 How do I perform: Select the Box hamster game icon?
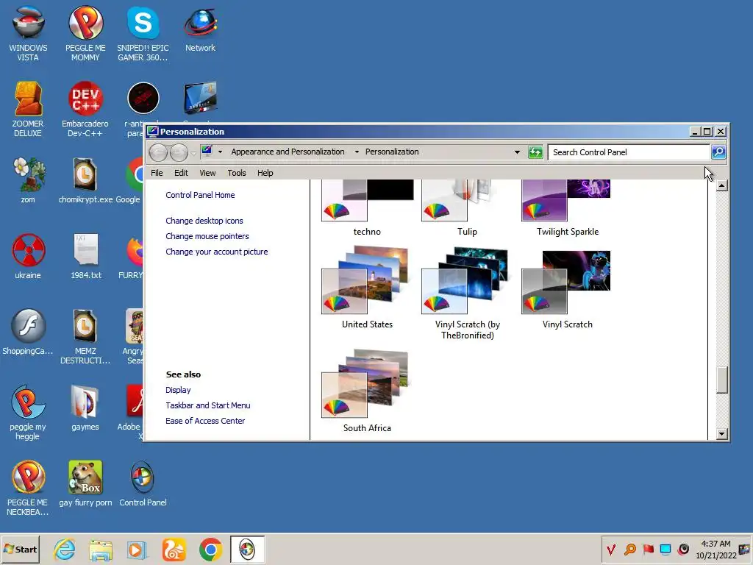click(x=85, y=484)
